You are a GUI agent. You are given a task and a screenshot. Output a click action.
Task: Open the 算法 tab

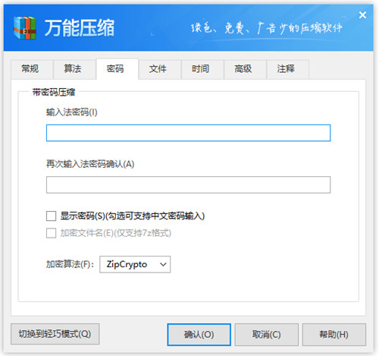coord(74,69)
